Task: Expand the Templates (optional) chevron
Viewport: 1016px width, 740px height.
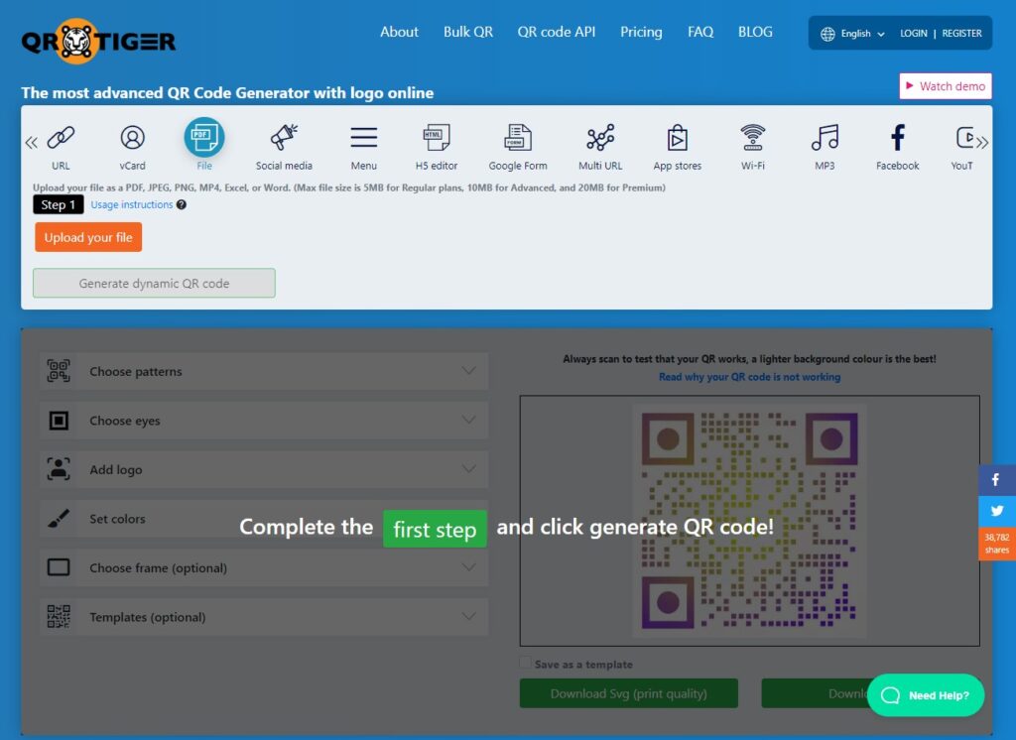Action: (468, 616)
